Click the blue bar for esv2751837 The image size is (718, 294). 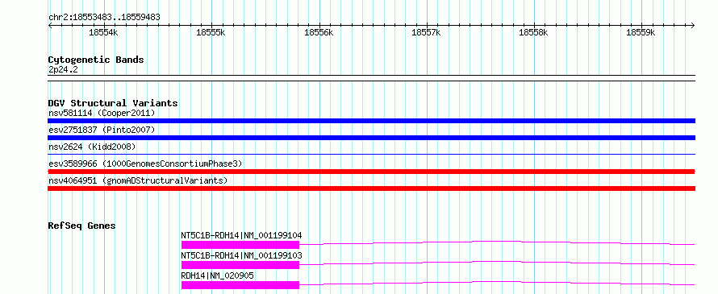point(371,138)
